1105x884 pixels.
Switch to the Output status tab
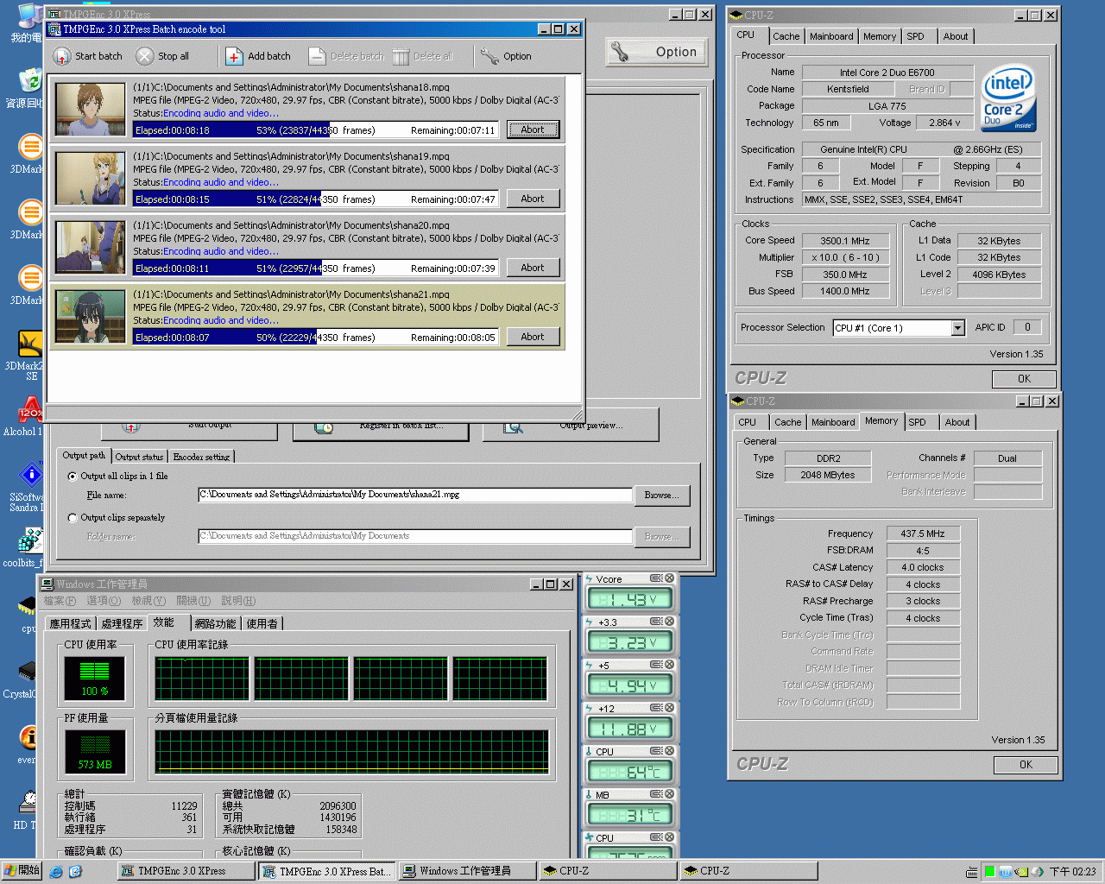[139, 457]
